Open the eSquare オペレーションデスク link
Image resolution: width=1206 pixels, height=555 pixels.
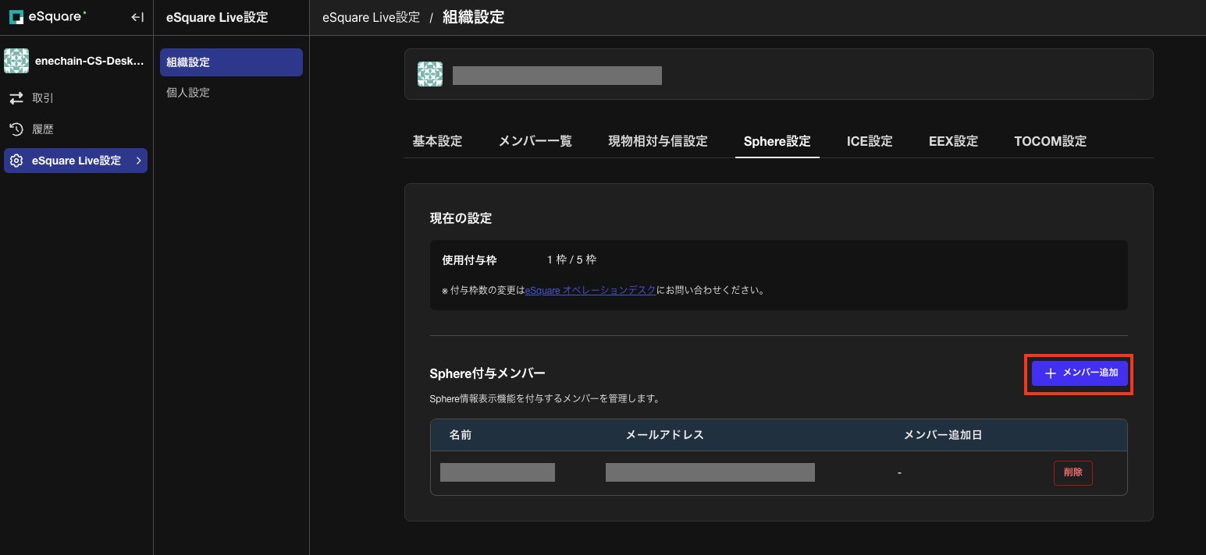[590, 291]
